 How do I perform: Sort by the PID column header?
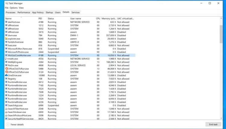40,18
